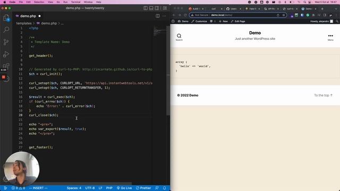
Task: Toggle the bottom panel layout icon
Action: click(x=151, y=8)
